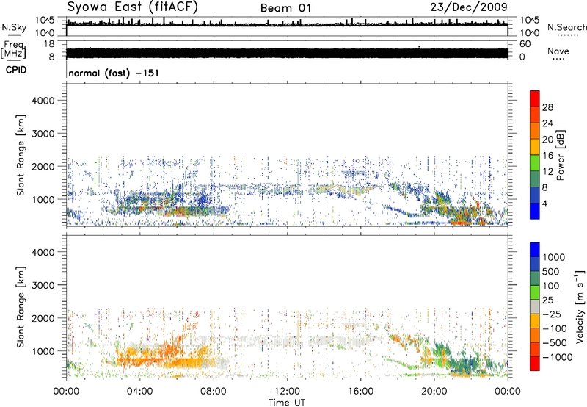Click time axis label '20:00'

434,392
